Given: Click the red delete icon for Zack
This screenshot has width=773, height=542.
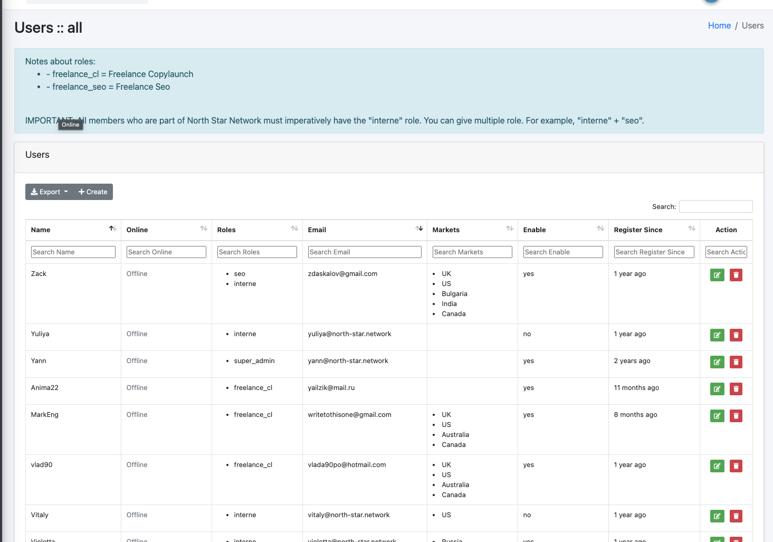Looking at the screenshot, I should 736,275.
